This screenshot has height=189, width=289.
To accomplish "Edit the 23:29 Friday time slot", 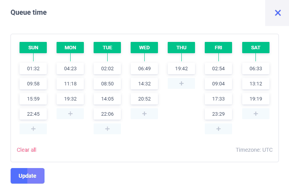I will tap(218, 114).
